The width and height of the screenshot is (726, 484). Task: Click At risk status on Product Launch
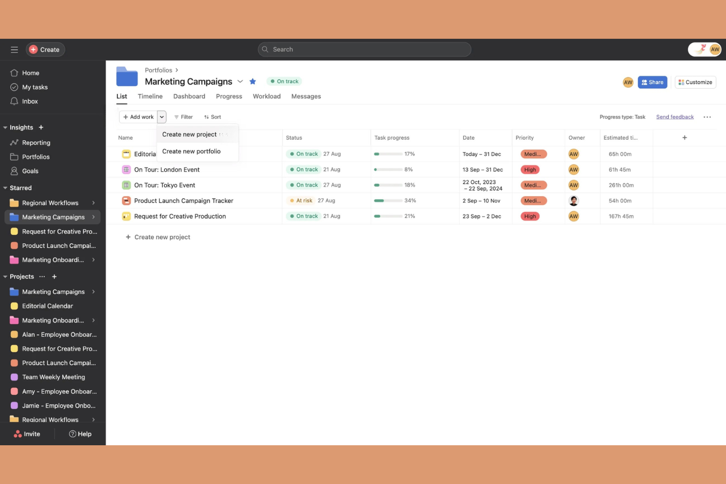301,201
